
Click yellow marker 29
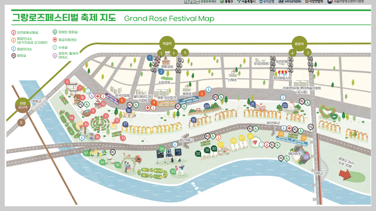[221, 144]
